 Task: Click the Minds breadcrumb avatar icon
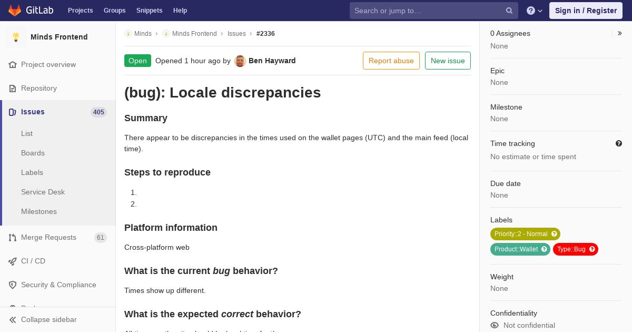click(128, 34)
